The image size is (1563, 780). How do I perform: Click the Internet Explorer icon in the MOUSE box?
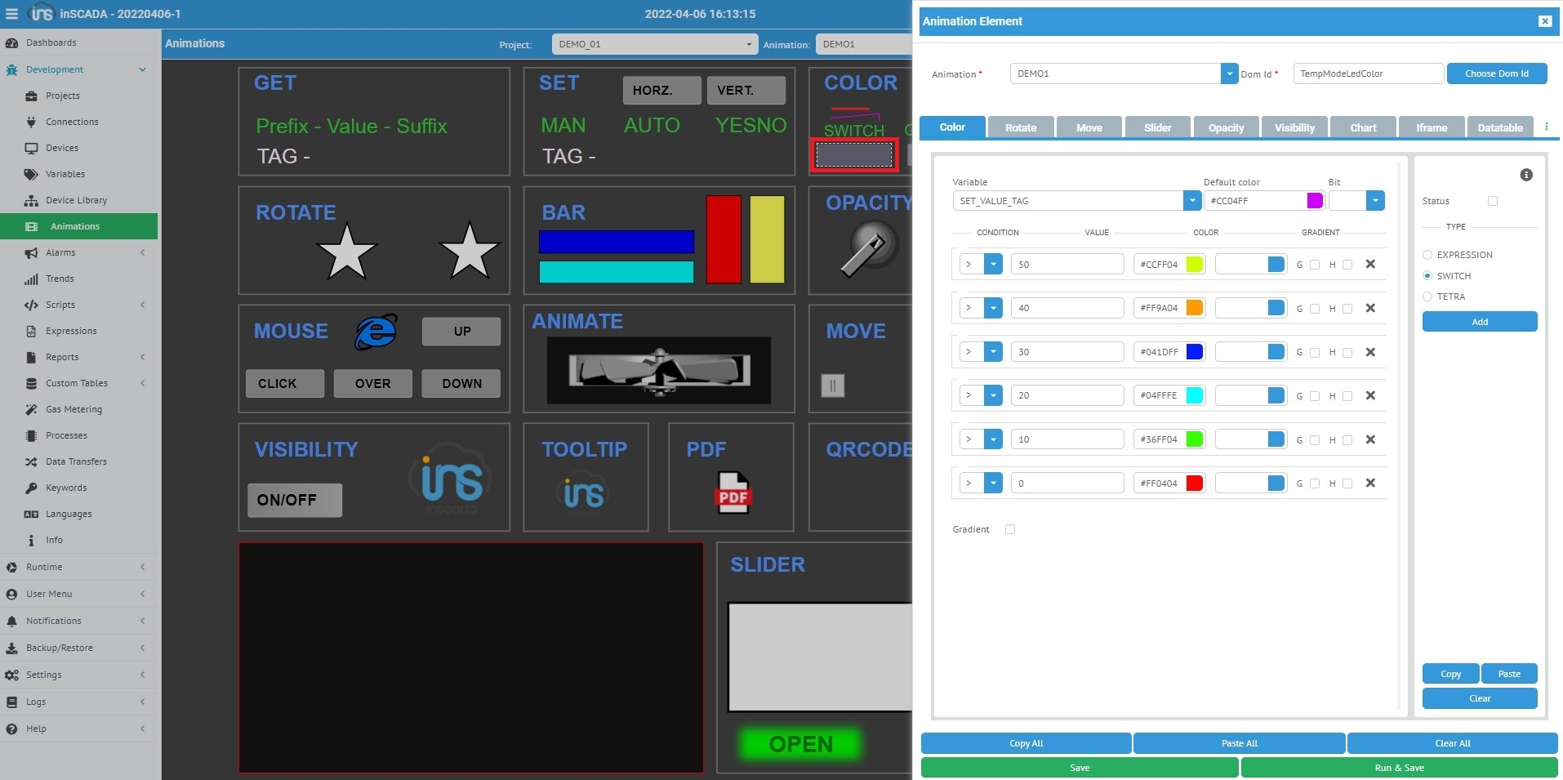(x=376, y=332)
